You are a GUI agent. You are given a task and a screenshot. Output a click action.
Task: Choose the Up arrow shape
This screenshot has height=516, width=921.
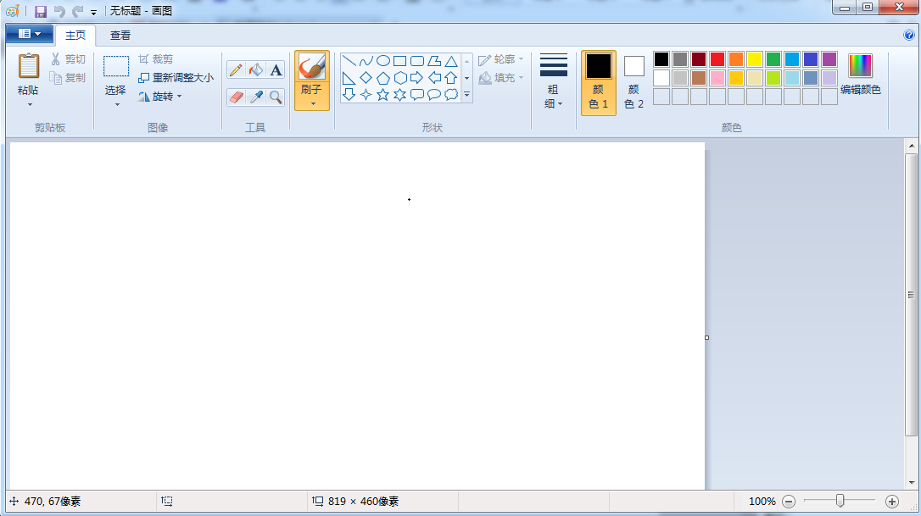click(451, 78)
